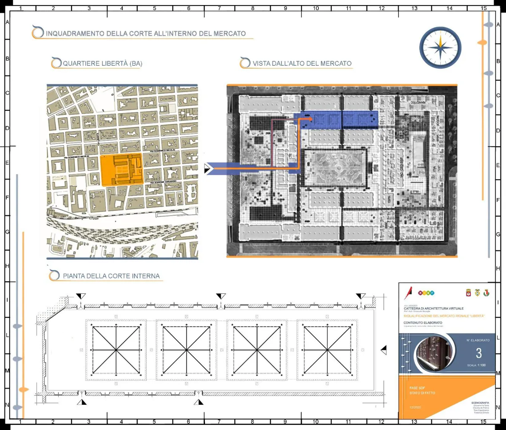Viewport: 506px width, 430px height.
Task: Click the Scala 1:100 label
Action: (x=476, y=365)
